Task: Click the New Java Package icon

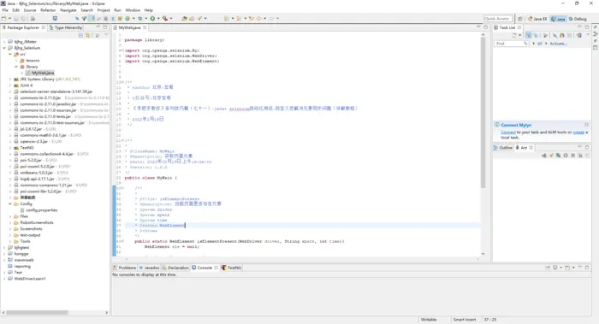Action: point(120,18)
